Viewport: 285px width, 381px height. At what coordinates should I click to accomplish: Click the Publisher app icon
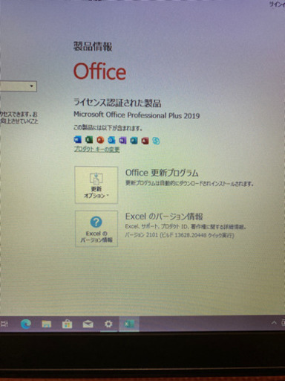[134, 141]
